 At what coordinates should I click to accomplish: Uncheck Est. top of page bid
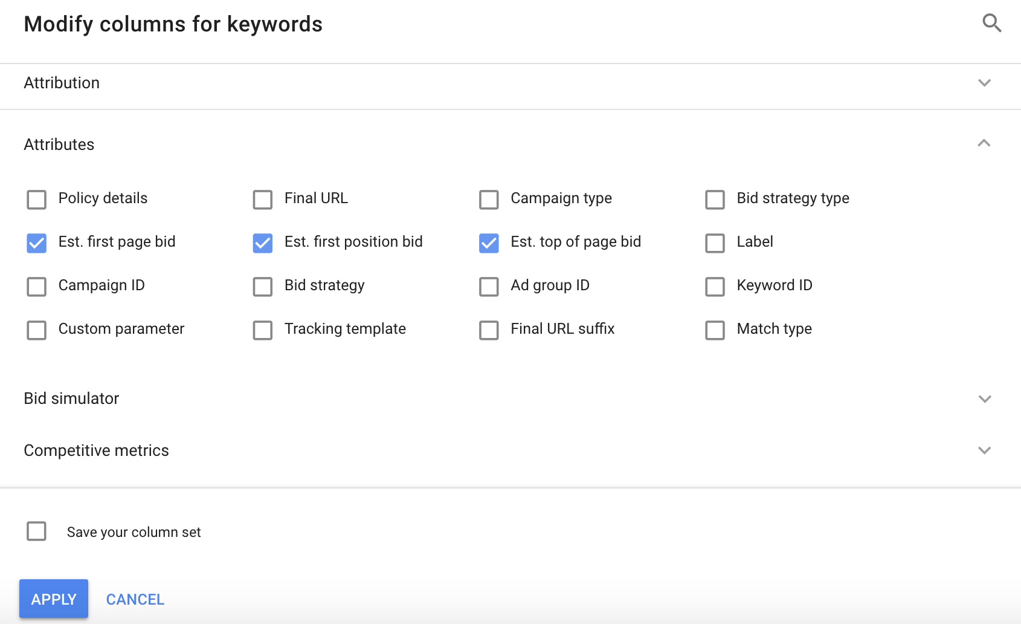coord(489,243)
